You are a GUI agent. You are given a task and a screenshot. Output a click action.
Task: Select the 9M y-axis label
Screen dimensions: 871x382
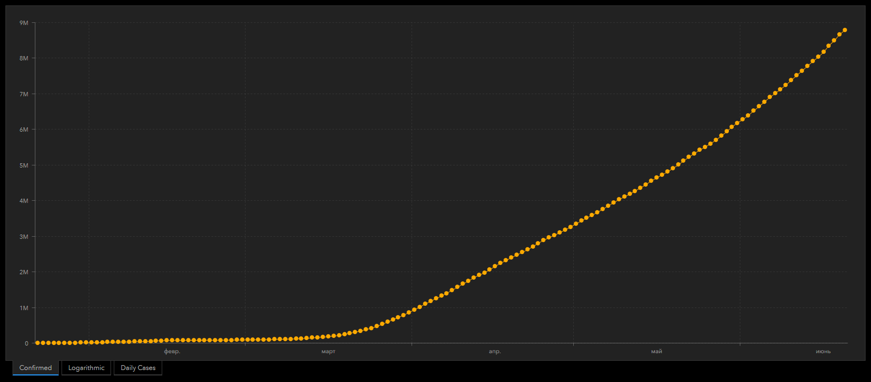[x=24, y=23]
